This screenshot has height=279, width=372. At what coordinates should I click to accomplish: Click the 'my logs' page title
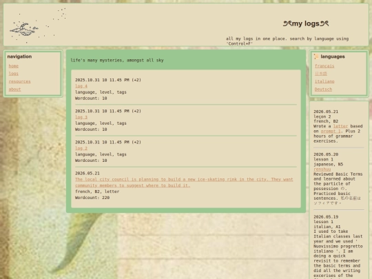pos(306,23)
